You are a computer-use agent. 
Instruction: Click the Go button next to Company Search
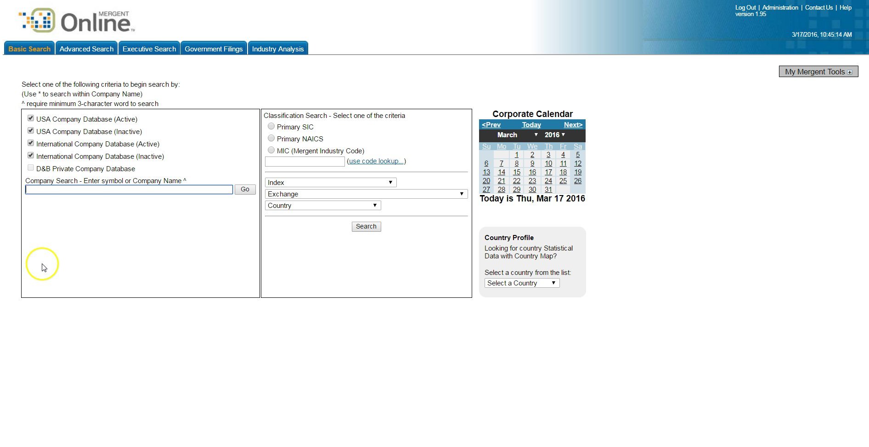245,189
